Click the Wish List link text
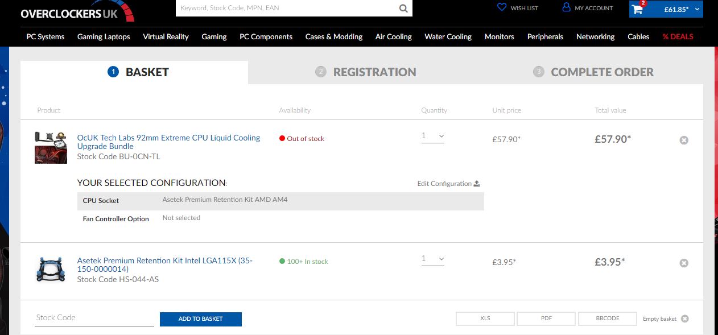This screenshot has width=718, height=335. coord(524,9)
